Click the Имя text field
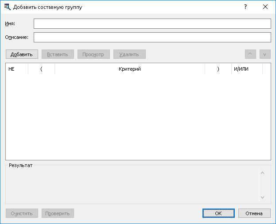This screenshot has width=276, height=224. click(152, 23)
